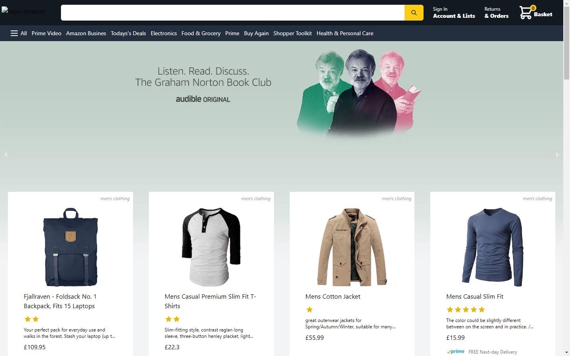The height and width of the screenshot is (356, 570).
Task: Click the search magnifier icon
Action: pos(413,12)
